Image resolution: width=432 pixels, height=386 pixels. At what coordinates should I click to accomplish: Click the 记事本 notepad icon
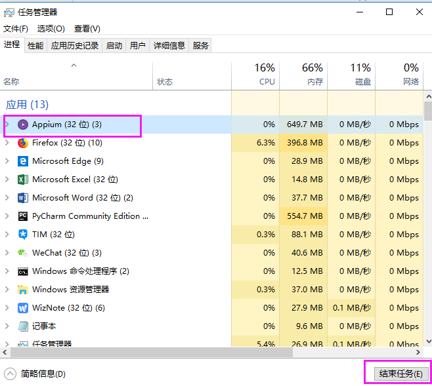(23, 326)
